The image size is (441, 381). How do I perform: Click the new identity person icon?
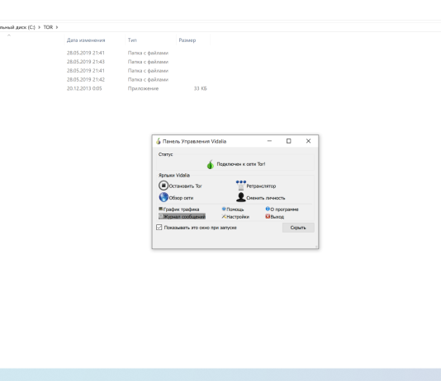click(241, 197)
